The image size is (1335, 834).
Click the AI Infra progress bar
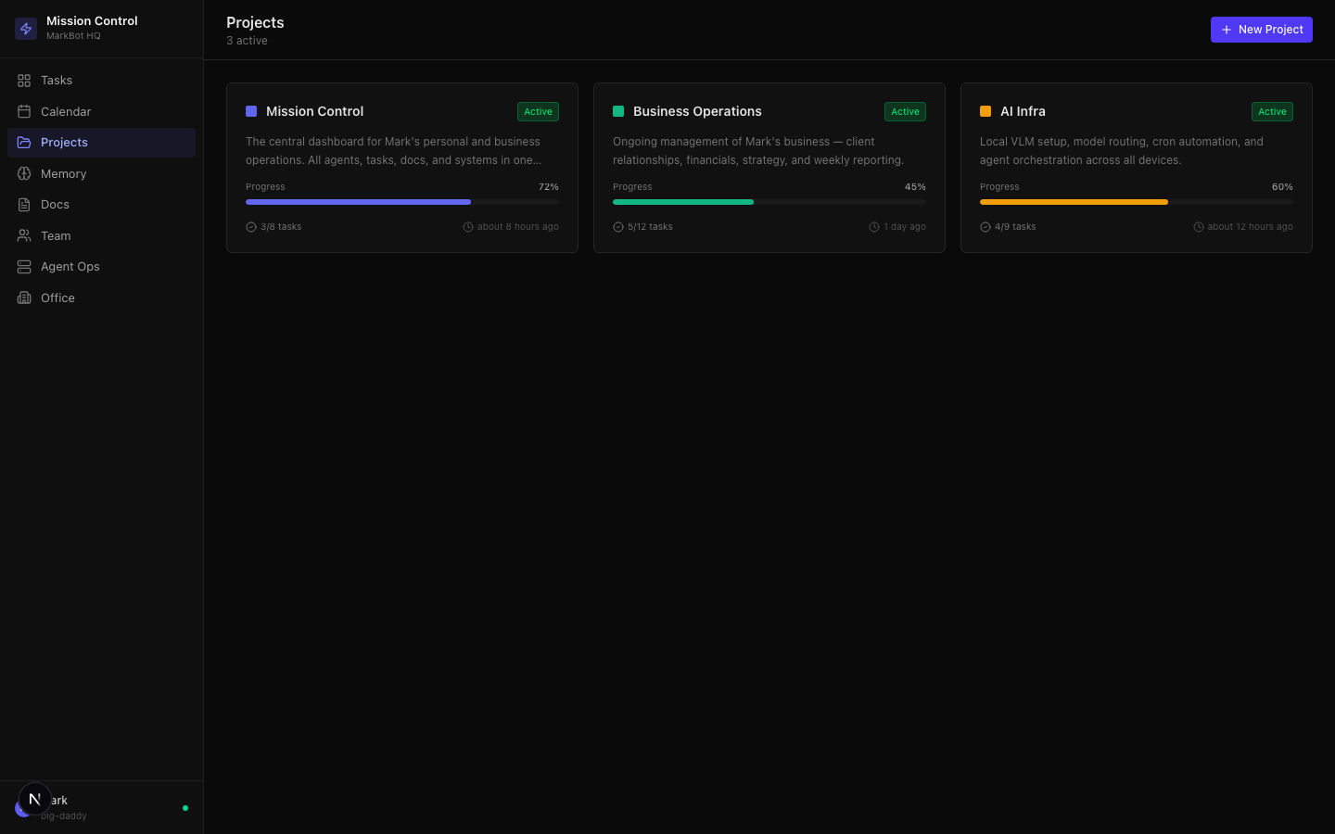(1136, 202)
